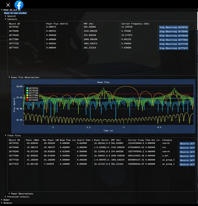Screen dimensions: 198x206
Task: Click the Facebook logo icon
Action: click(19, 5)
